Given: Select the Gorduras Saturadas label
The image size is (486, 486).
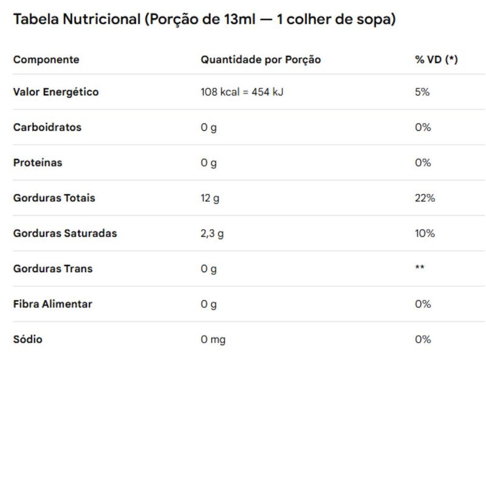Looking at the screenshot, I should 65,233.
